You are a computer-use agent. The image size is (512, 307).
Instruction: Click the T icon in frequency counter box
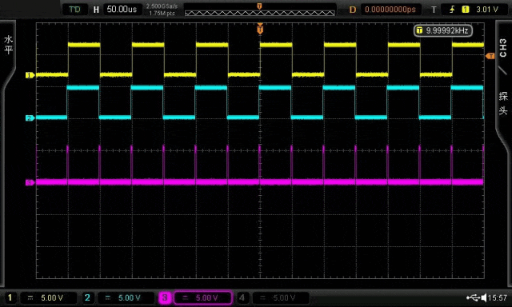pyautogui.click(x=419, y=30)
